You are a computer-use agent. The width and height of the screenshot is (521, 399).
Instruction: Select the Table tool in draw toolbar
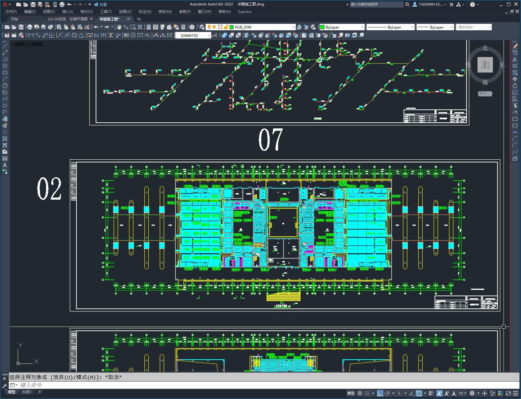point(5,158)
